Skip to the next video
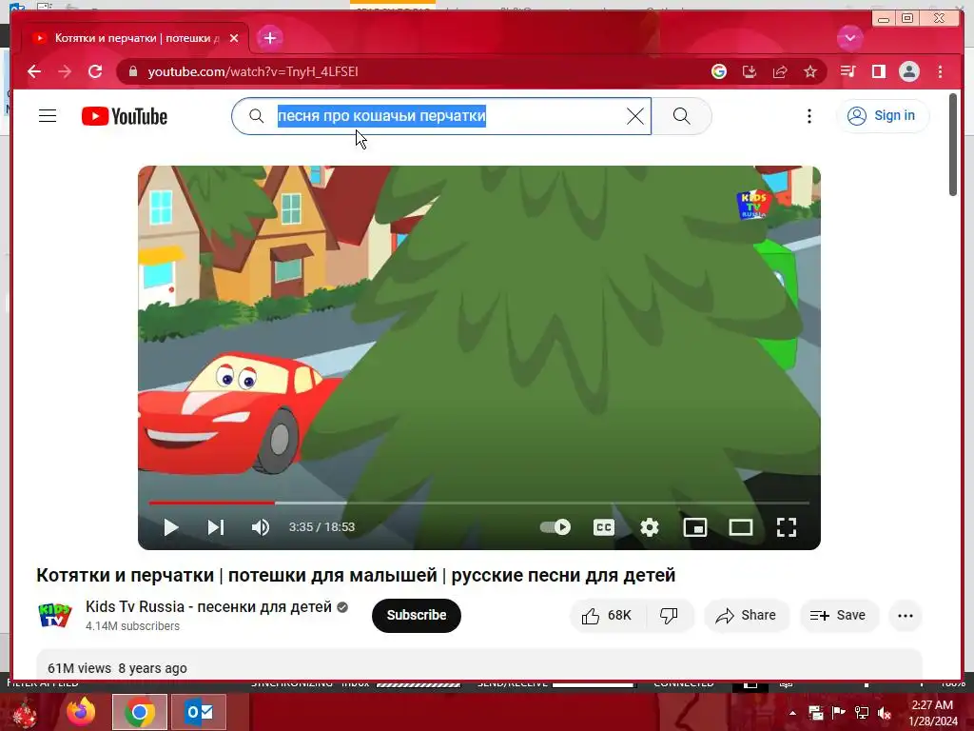 coord(216,527)
